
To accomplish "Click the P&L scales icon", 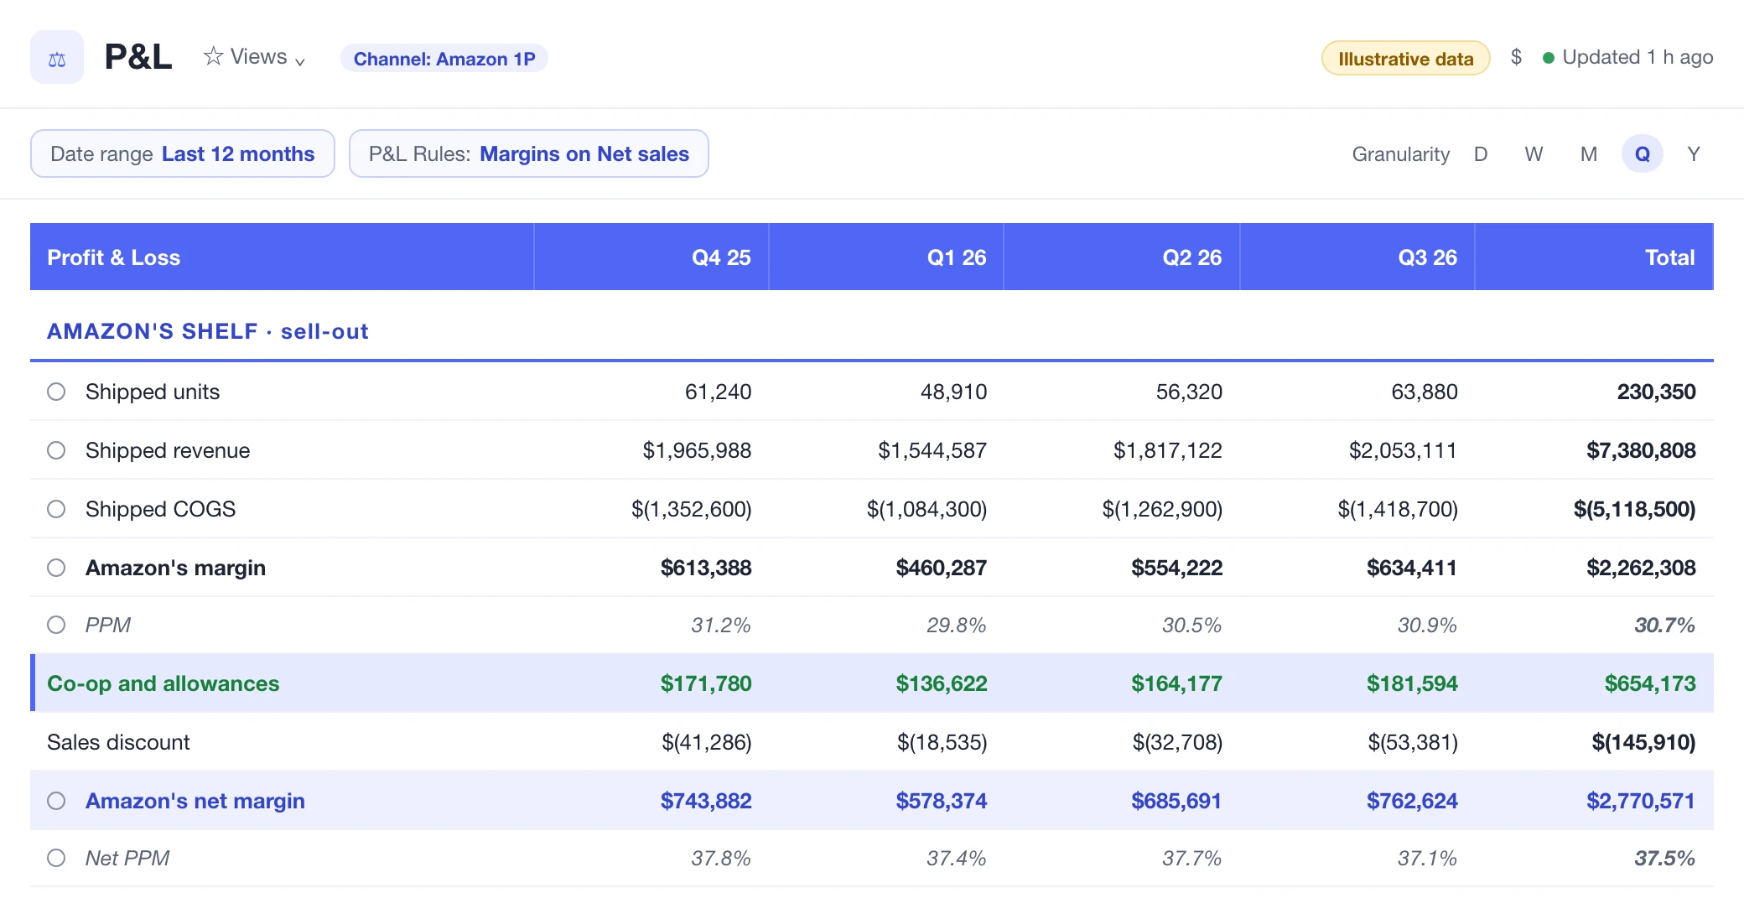I will pos(57,58).
